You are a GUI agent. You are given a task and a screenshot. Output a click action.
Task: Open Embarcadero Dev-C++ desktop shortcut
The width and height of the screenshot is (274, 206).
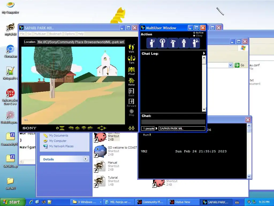[10, 97]
